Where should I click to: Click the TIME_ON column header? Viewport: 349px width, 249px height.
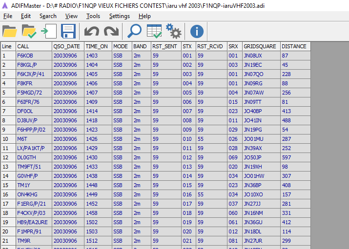(98, 46)
